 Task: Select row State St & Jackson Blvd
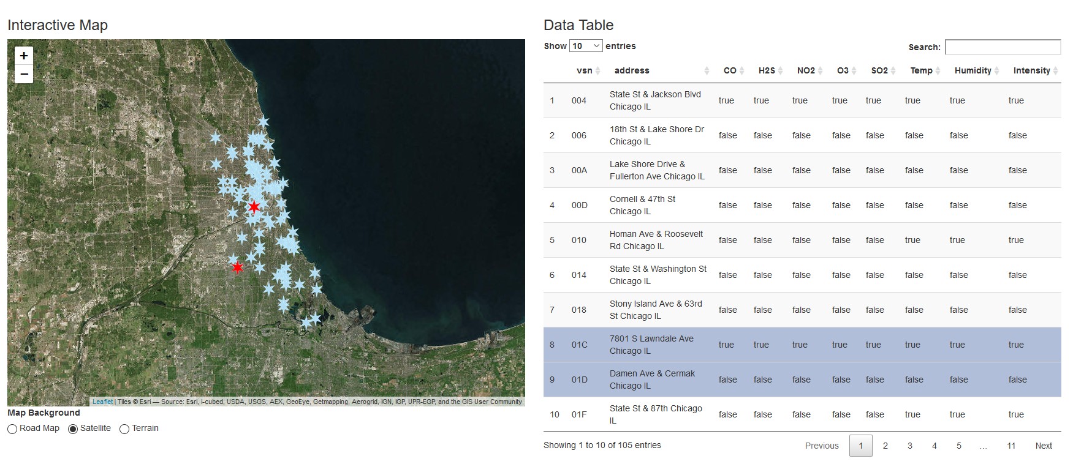[802, 100]
